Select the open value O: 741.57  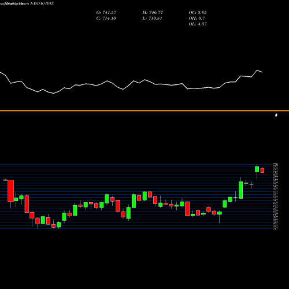(x=106, y=13)
